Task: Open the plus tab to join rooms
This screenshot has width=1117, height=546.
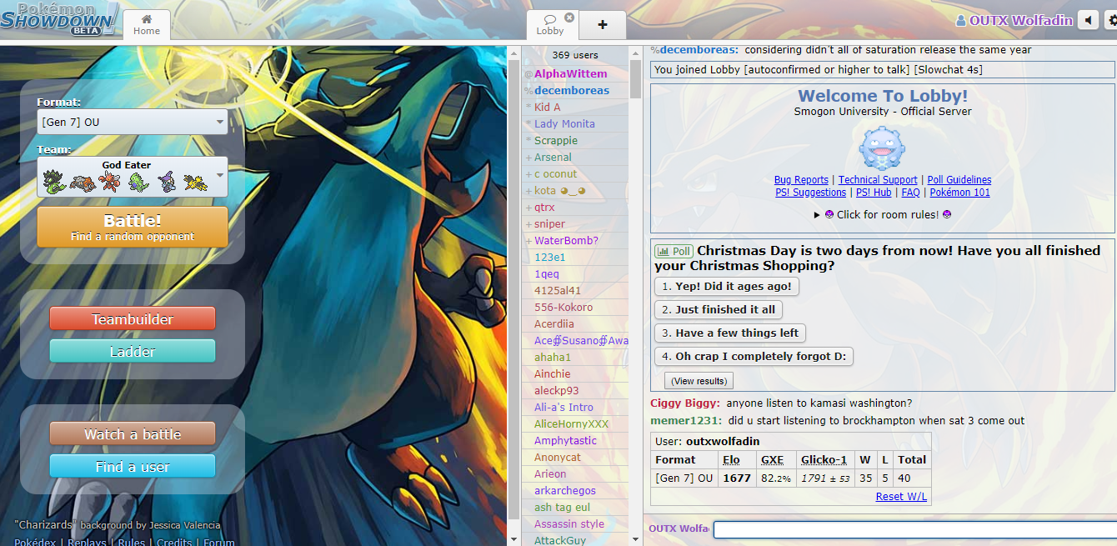Action: (x=603, y=25)
